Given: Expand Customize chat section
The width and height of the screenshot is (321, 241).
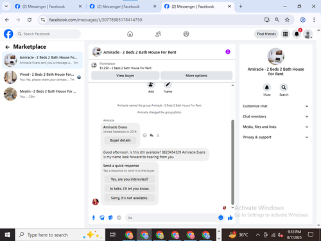Looking at the screenshot, I should [x=275, y=106].
